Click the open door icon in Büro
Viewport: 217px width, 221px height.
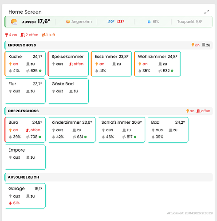tap(28, 130)
